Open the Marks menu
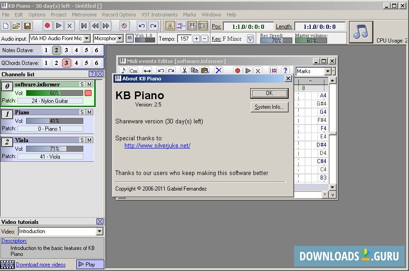The image size is (409, 271). point(189,15)
